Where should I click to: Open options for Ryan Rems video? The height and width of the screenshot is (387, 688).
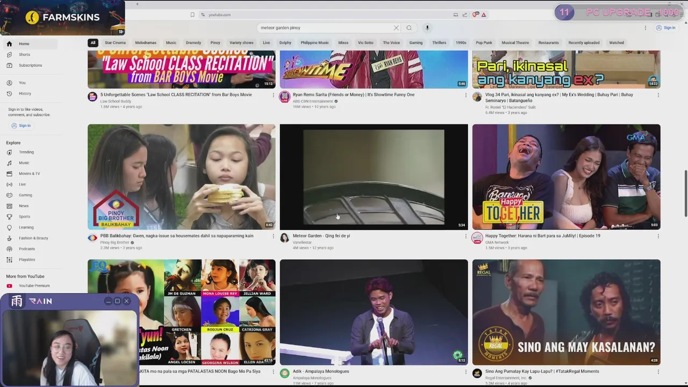[465, 95]
